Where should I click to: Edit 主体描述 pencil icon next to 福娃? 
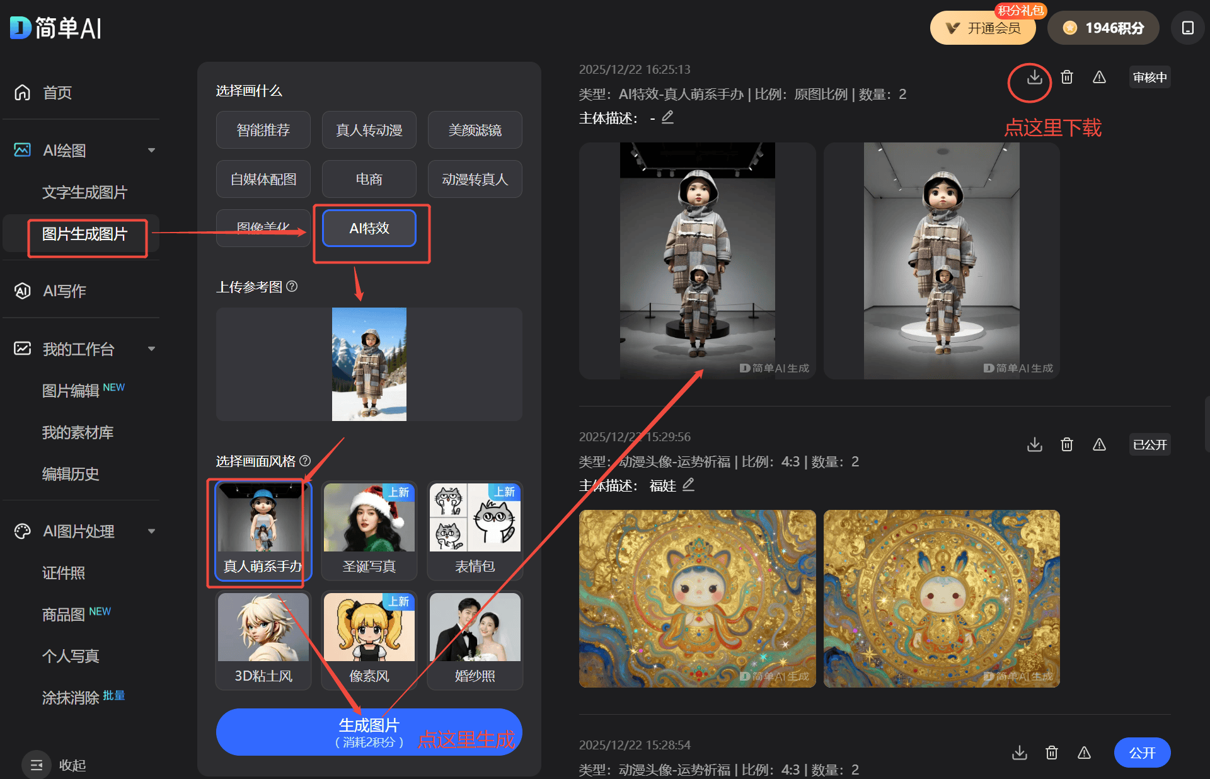coord(688,485)
